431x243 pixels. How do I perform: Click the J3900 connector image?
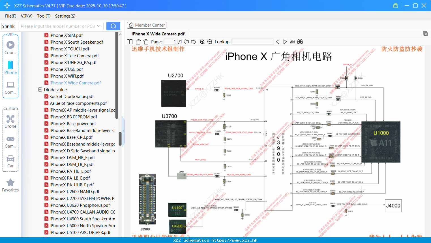147,199
